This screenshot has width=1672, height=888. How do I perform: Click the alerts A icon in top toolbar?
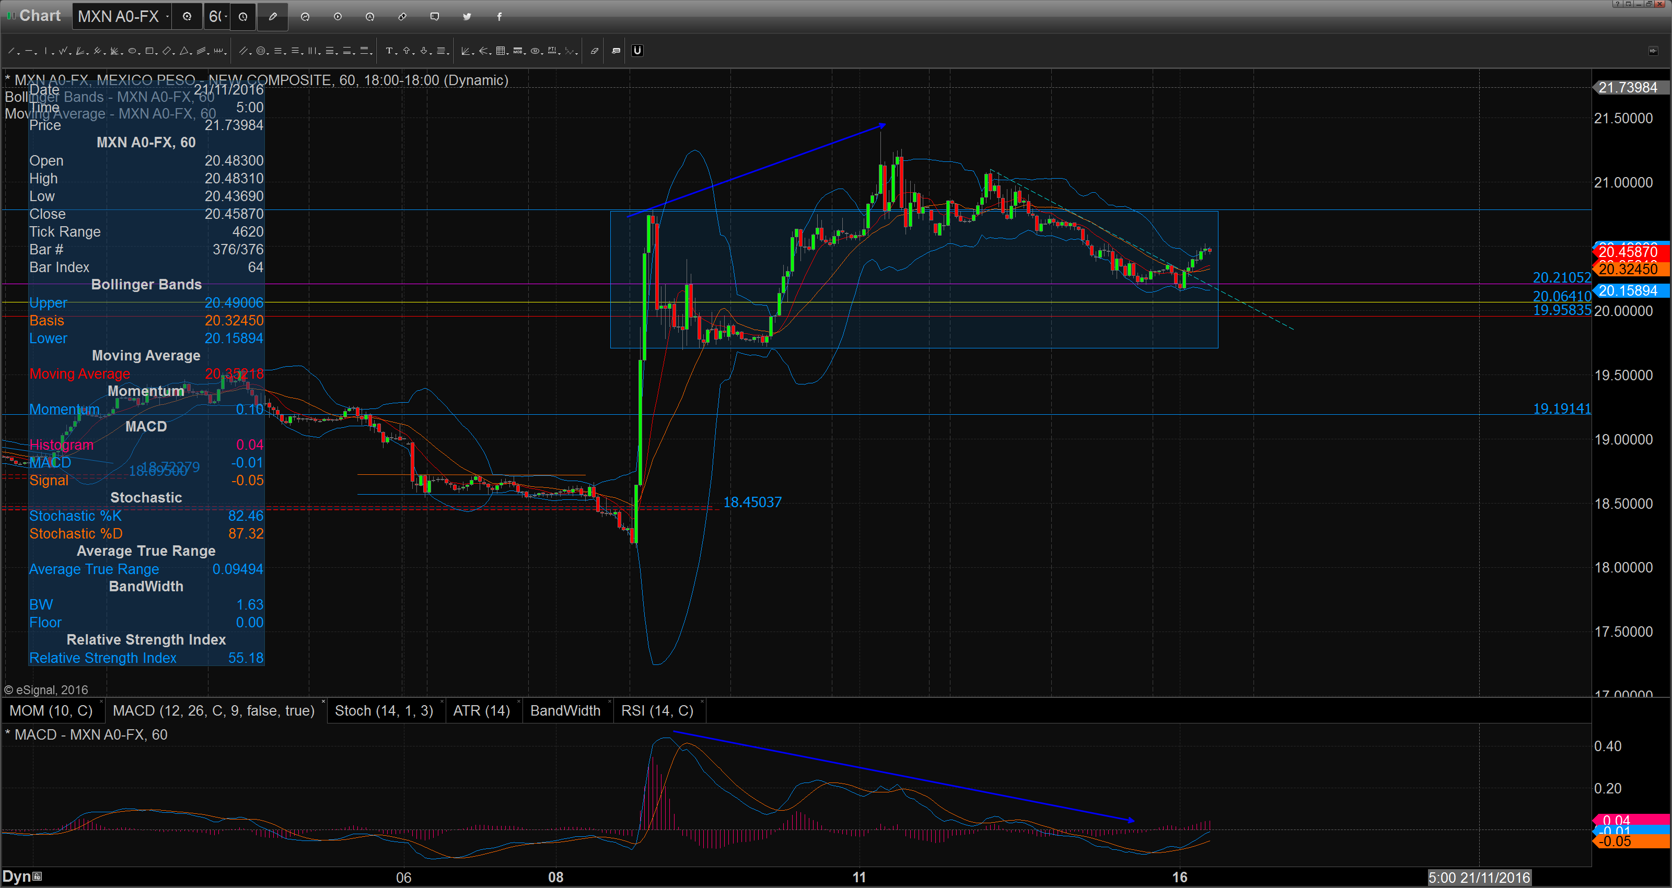click(x=370, y=16)
